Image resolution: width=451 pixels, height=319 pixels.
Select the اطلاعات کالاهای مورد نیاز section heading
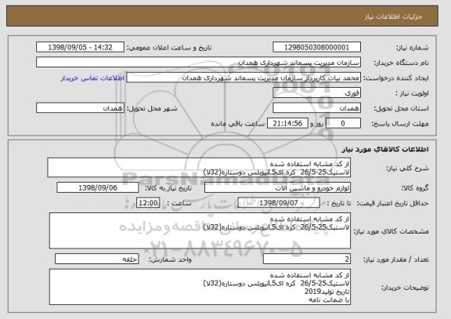[385, 149]
